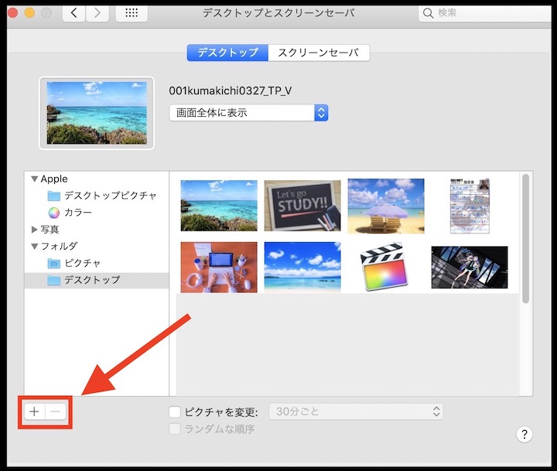Click the red close window button
557x471 pixels.
(13, 13)
